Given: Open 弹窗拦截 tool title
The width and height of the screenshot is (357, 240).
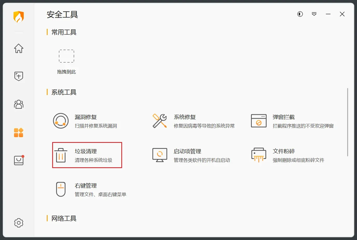Looking at the screenshot, I should tap(284, 117).
